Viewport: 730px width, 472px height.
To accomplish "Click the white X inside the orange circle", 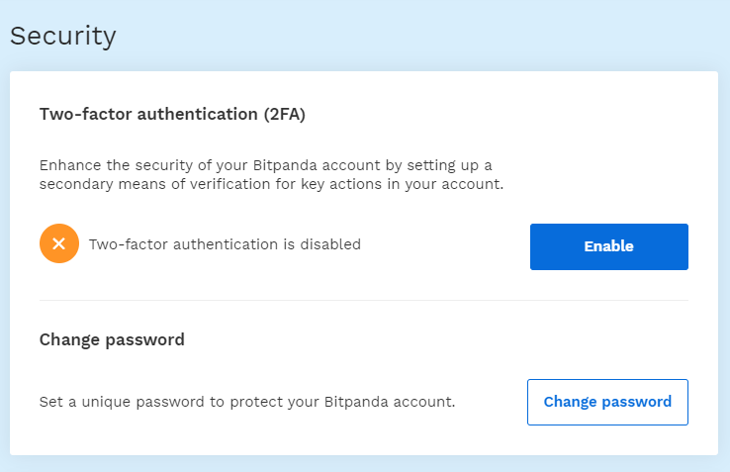I will [x=59, y=243].
